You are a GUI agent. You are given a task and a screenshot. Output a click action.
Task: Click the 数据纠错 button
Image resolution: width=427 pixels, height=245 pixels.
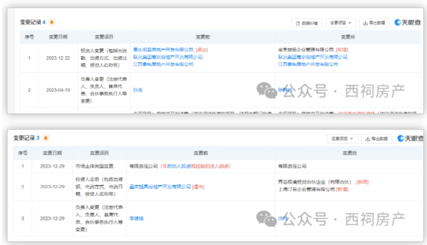click(x=307, y=23)
